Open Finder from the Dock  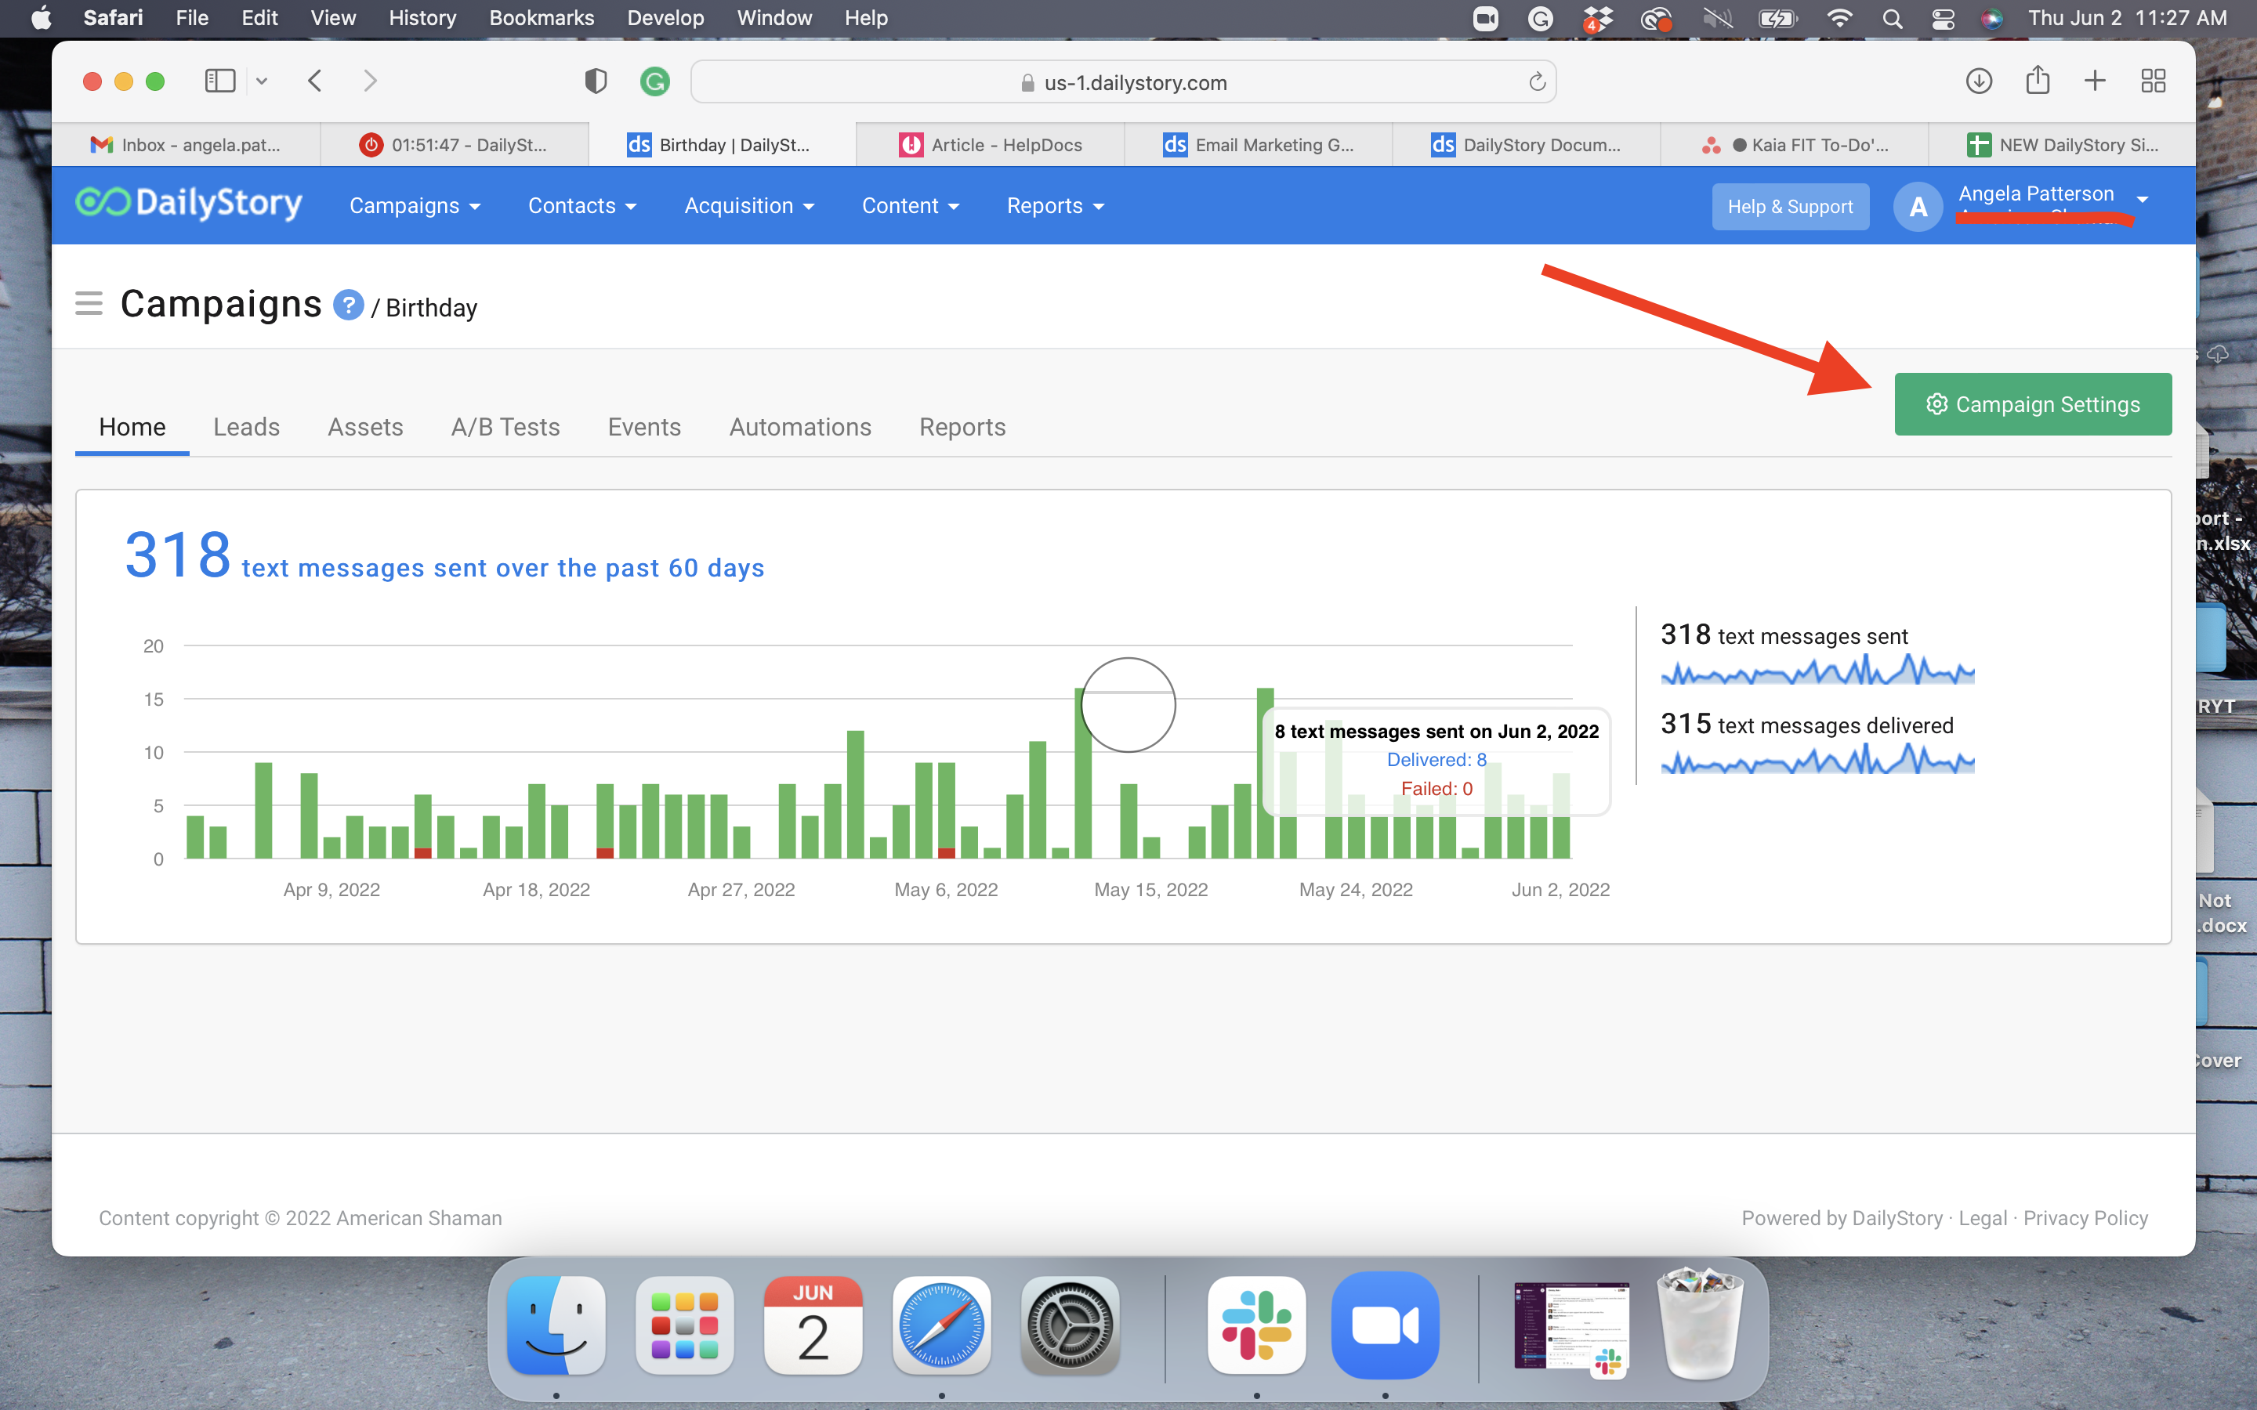(556, 1326)
